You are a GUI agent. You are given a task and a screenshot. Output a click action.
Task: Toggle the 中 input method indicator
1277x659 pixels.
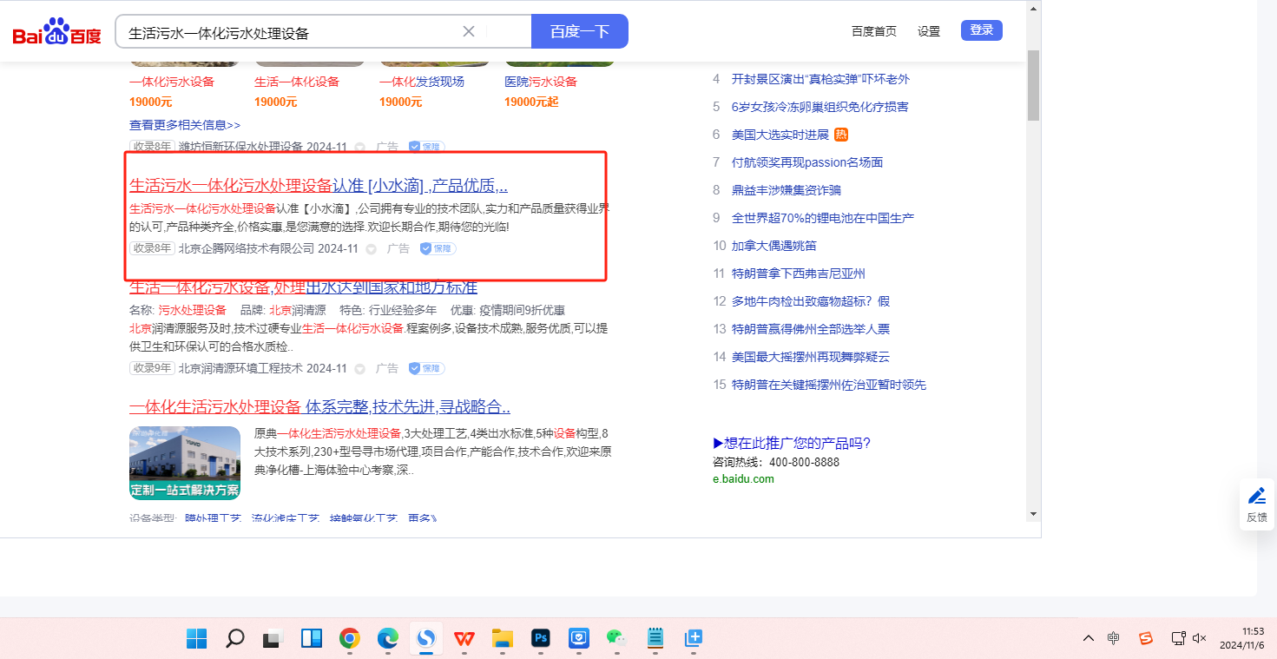click(x=1114, y=638)
